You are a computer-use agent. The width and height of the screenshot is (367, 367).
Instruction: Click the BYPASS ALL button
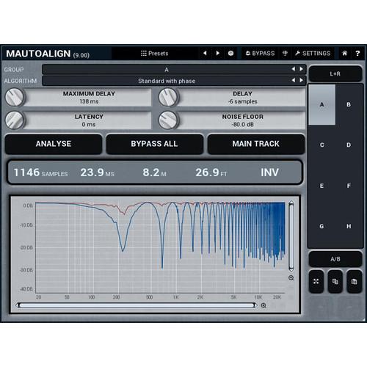(154, 144)
